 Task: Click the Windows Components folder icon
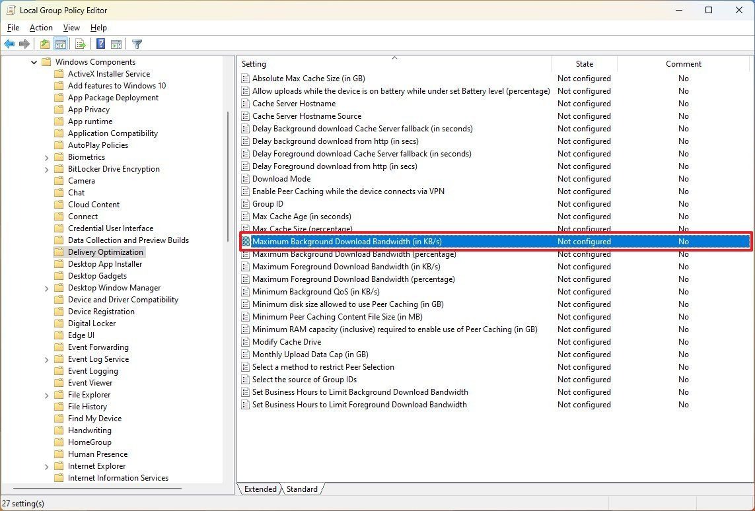point(46,62)
